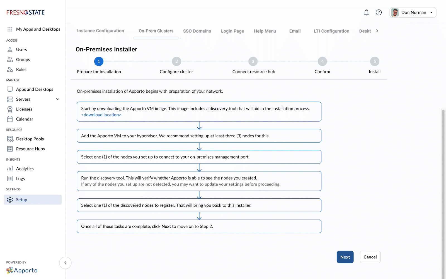This screenshot has width=446, height=279.
Task: Open Desktop Pools section
Action: coord(30,139)
